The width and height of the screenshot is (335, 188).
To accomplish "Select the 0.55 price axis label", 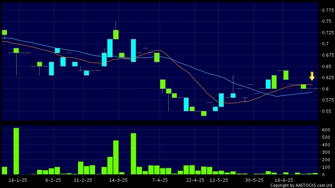I will (x=327, y=111).
